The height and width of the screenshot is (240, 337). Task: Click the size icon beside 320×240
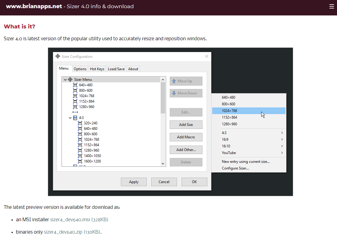[80, 123]
